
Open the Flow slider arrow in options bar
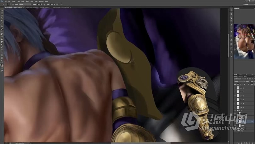54,4
